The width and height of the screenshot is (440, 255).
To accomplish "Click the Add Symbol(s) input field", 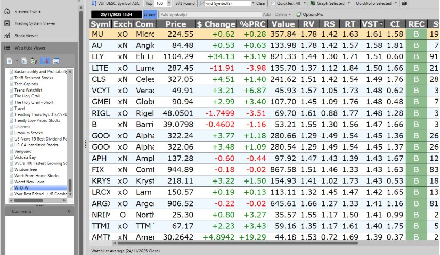I will 210,14.
